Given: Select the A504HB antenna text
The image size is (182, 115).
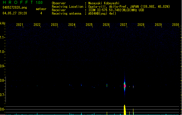Looking at the screenshot, I should click(x=102, y=14).
